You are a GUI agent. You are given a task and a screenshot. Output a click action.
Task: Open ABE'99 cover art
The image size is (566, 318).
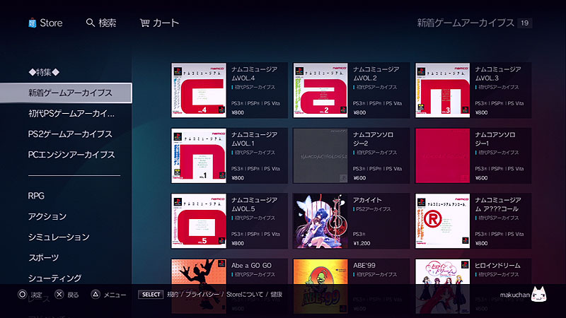[320, 286]
